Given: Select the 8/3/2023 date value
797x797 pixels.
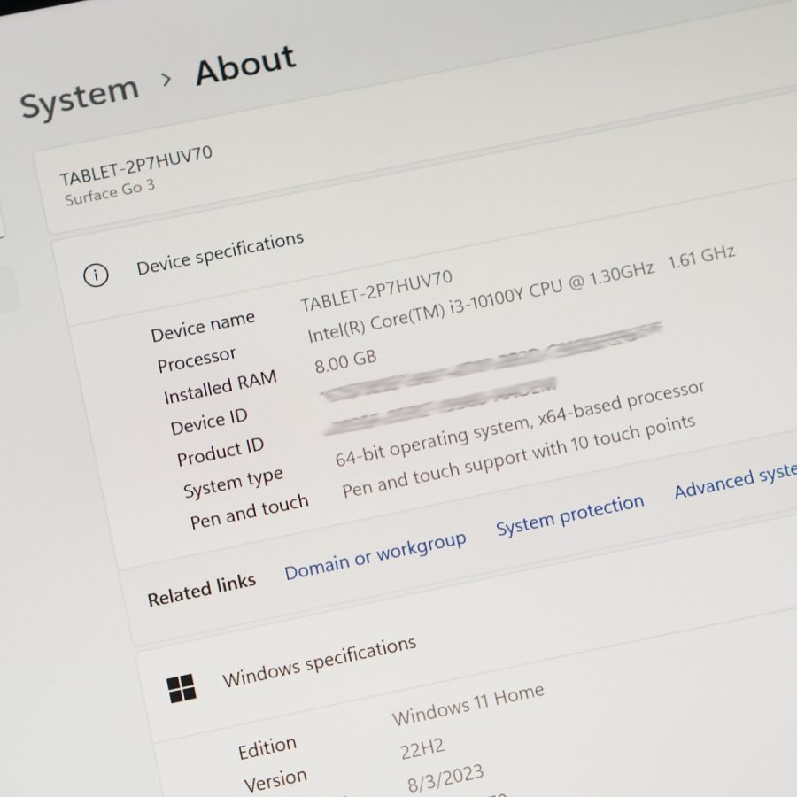Looking at the screenshot, I should (445, 778).
